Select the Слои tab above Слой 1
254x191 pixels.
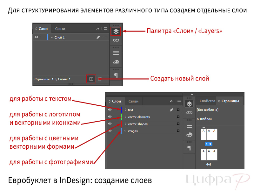tap(43, 29)
